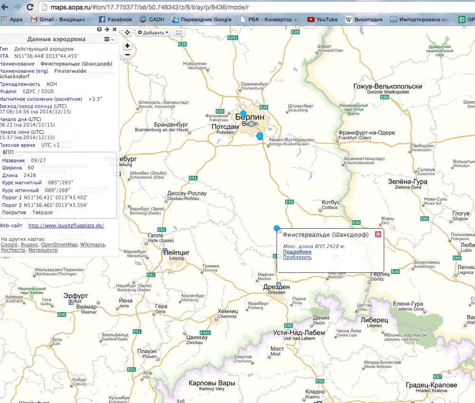Click Приблизить link in airport popup
The image size is (475, 403).
tap(297, 257)
